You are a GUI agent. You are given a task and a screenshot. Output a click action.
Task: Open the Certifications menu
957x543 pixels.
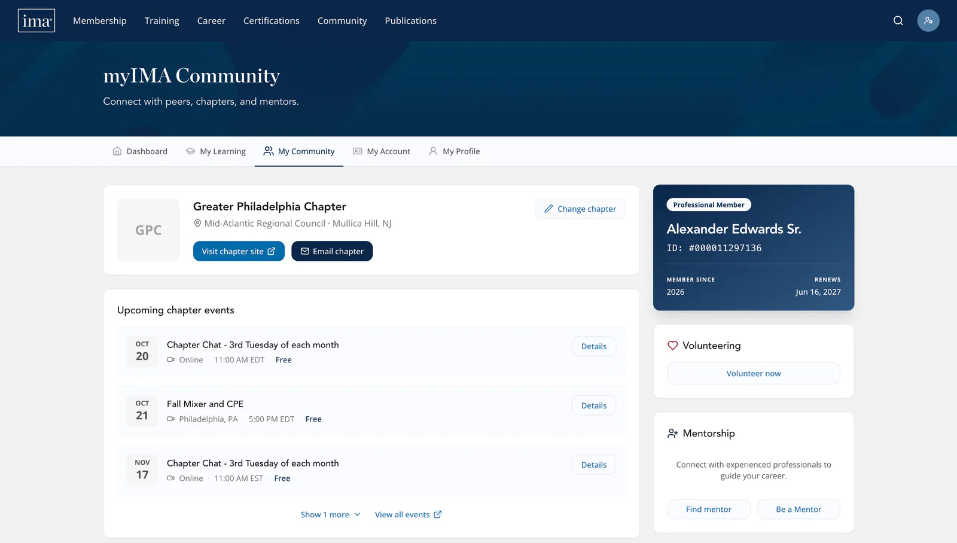[x=272, y=21]
